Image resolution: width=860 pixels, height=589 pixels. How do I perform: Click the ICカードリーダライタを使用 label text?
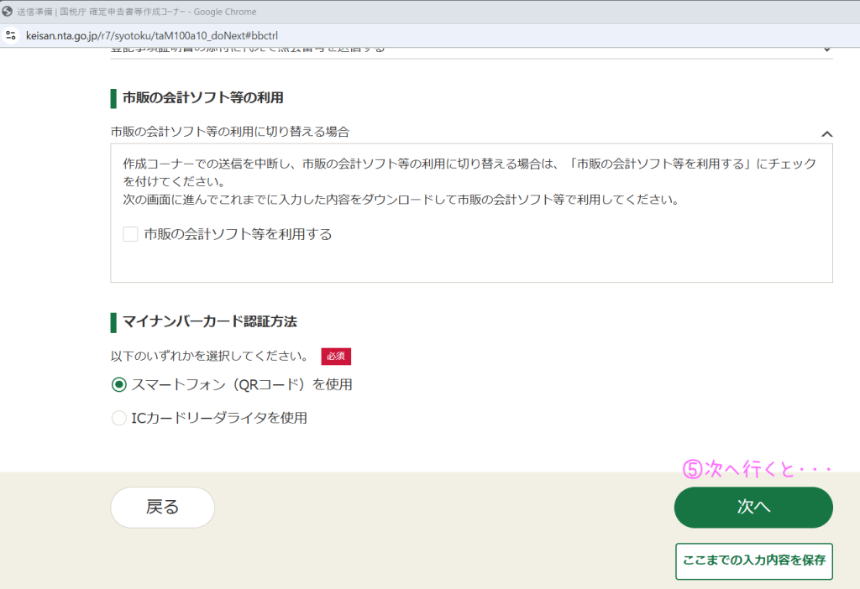coord(219,417)
